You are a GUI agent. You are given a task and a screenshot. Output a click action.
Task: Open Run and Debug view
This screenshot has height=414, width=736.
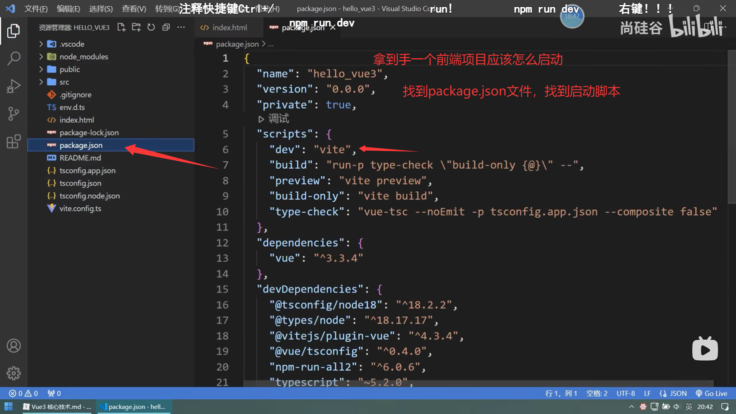click(x=13, y=86)
